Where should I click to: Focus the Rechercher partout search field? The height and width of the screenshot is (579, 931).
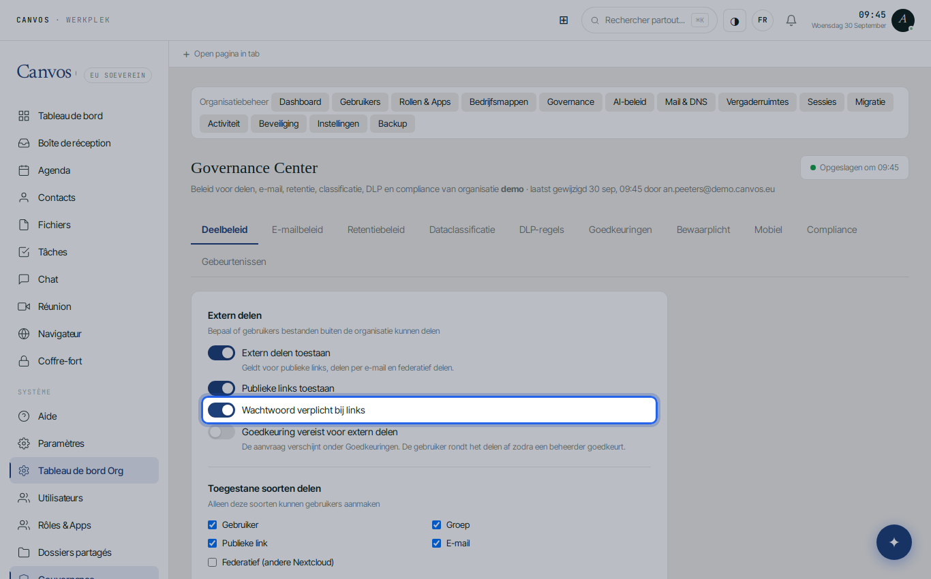650,20
